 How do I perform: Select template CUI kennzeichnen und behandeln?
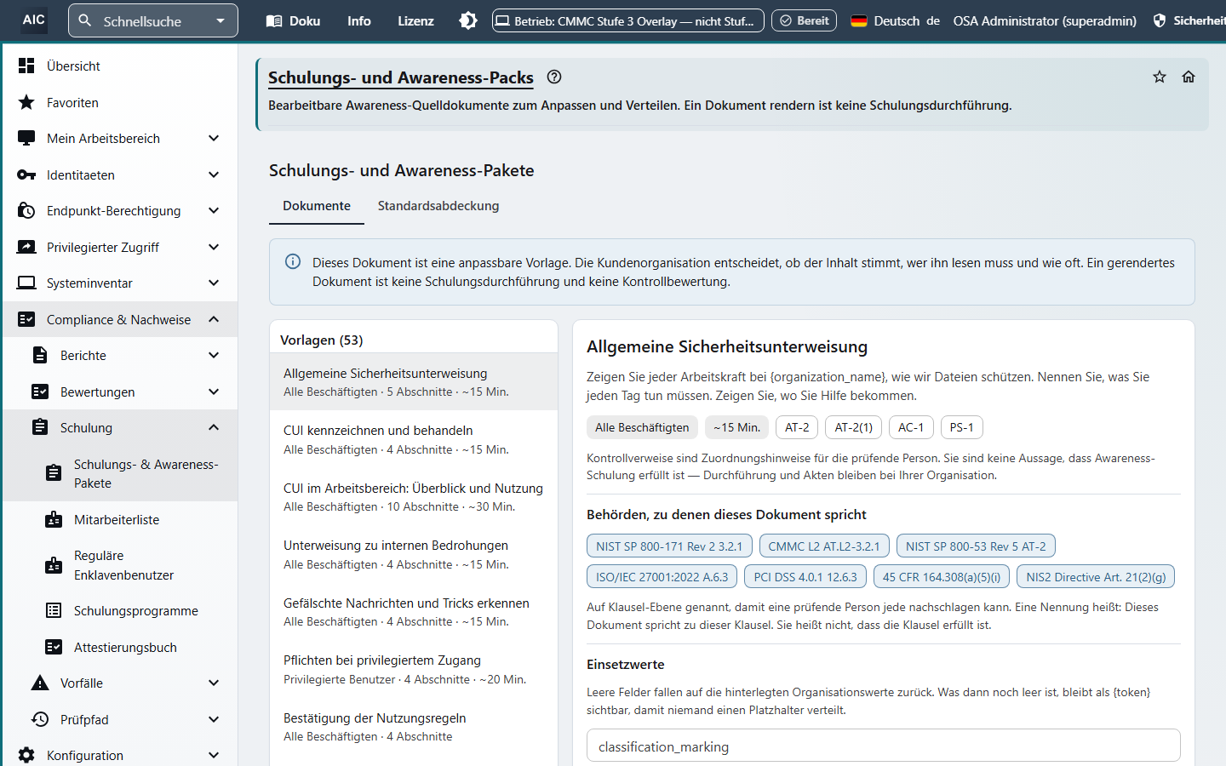[x=414, y=439]
